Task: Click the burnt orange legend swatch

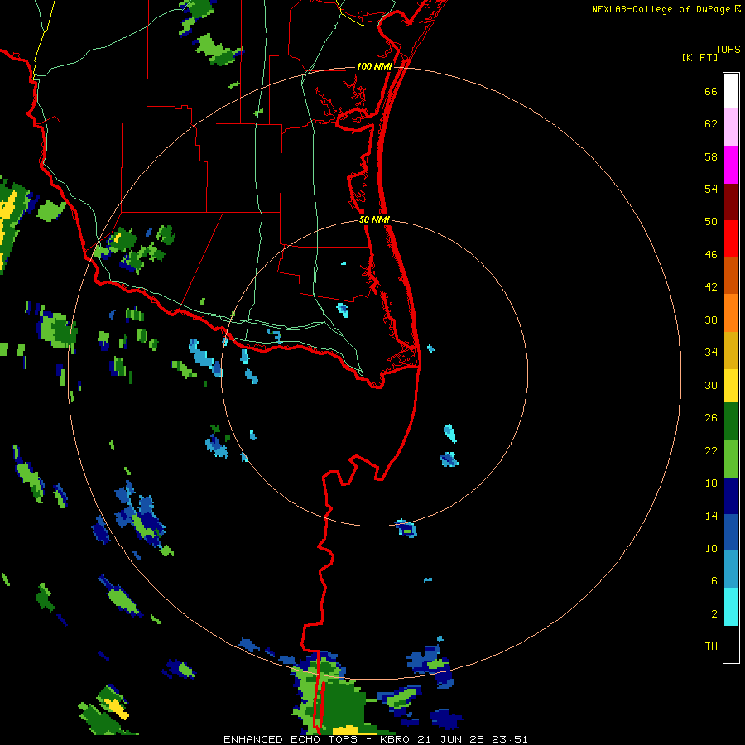Action: click(x=731, y=275)
